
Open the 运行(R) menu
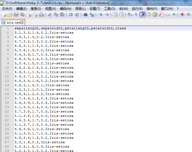(137, 9)
